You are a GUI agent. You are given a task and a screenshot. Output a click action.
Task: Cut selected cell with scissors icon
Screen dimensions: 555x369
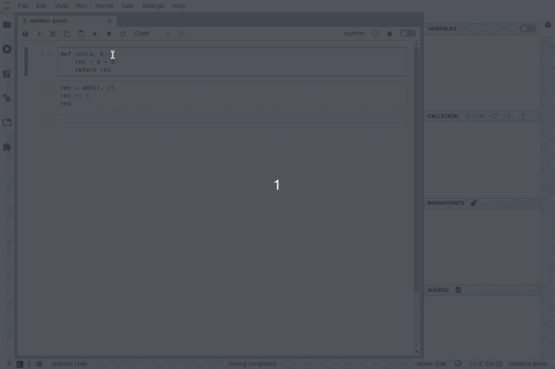click(x=53, y=34)
